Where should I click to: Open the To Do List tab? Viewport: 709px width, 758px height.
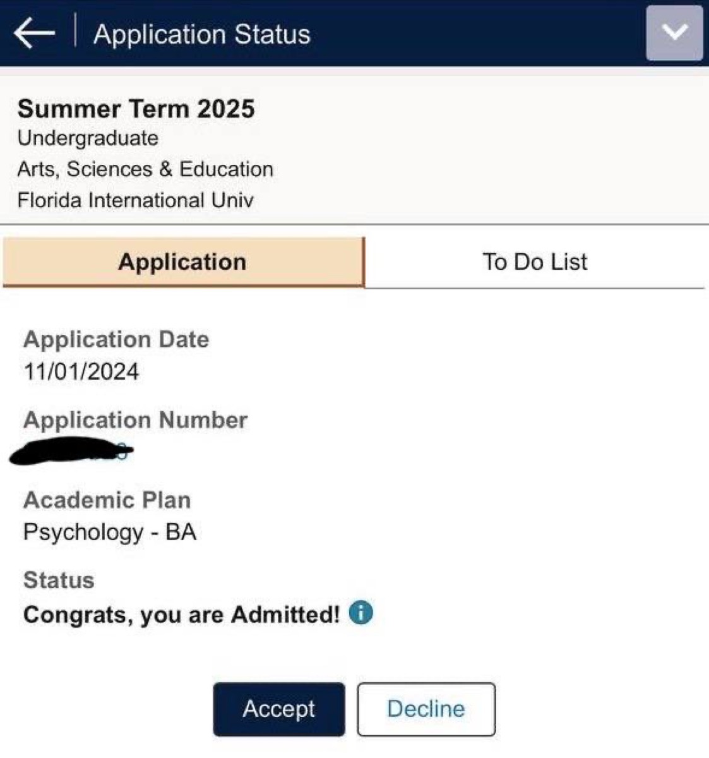(x=535, y=262)
